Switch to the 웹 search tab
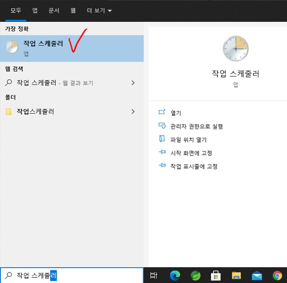Image resolution: width=287 pixels, height=283 pixels. tap(73, 10)
